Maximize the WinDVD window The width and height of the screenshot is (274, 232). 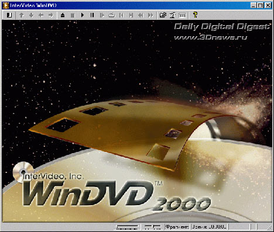[261, 5]
